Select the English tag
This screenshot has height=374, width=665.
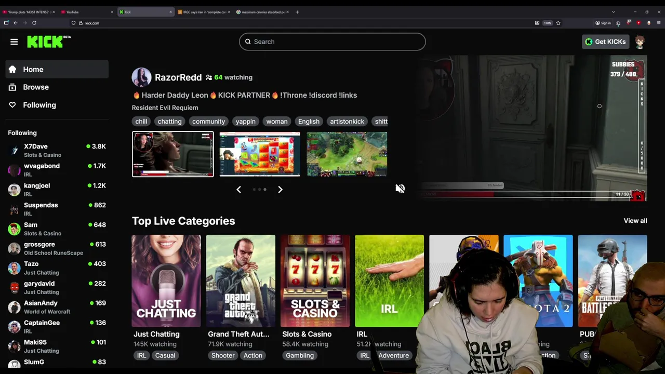point(309,122)
